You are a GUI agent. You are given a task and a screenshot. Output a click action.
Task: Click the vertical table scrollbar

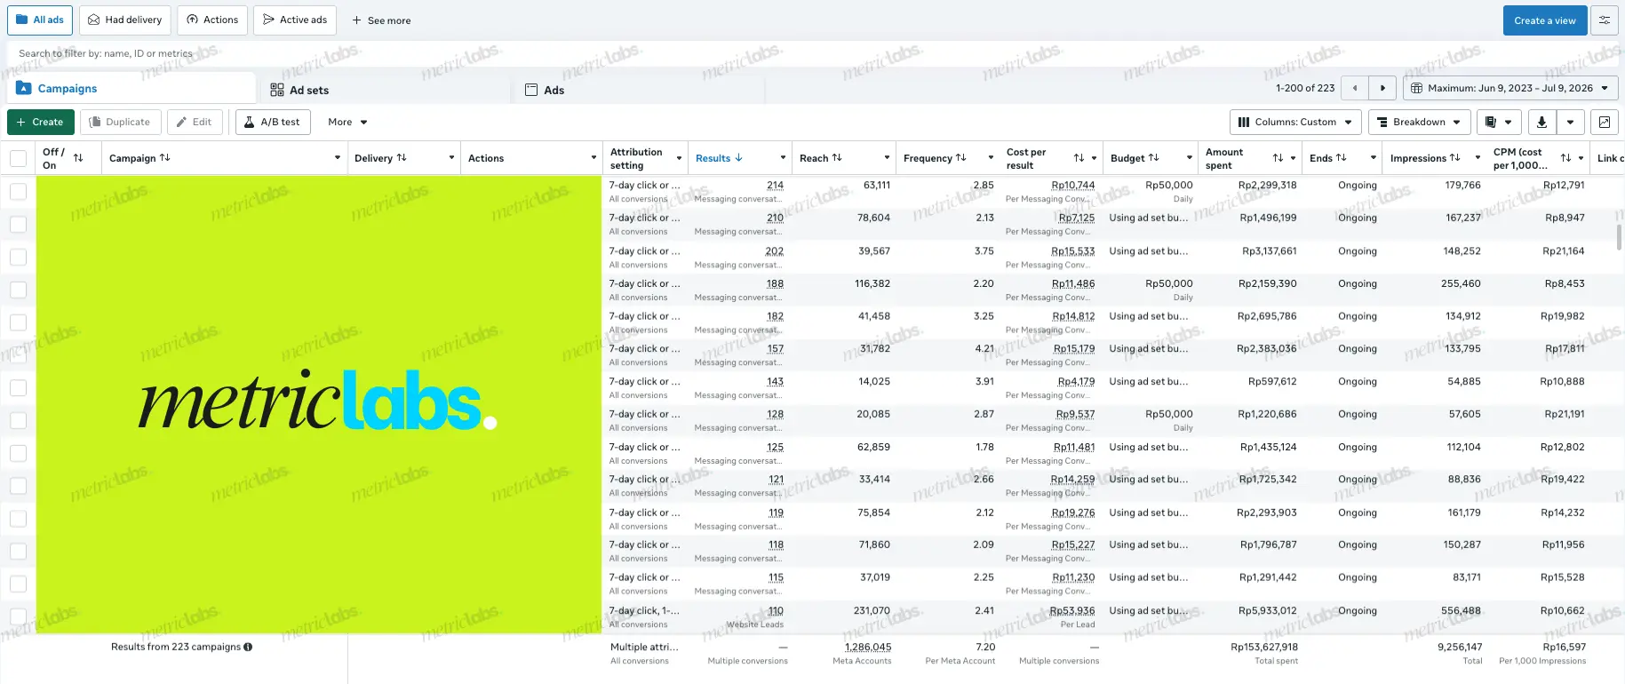click(x=1619, y=237)
